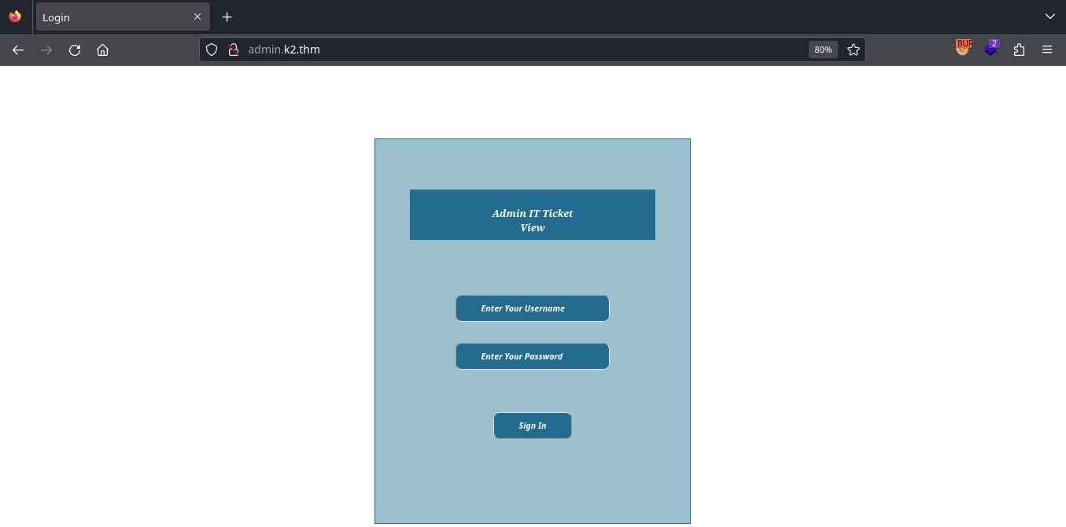Click the Enter Your Password field
1066x527 pixels.
coord(532,356)
